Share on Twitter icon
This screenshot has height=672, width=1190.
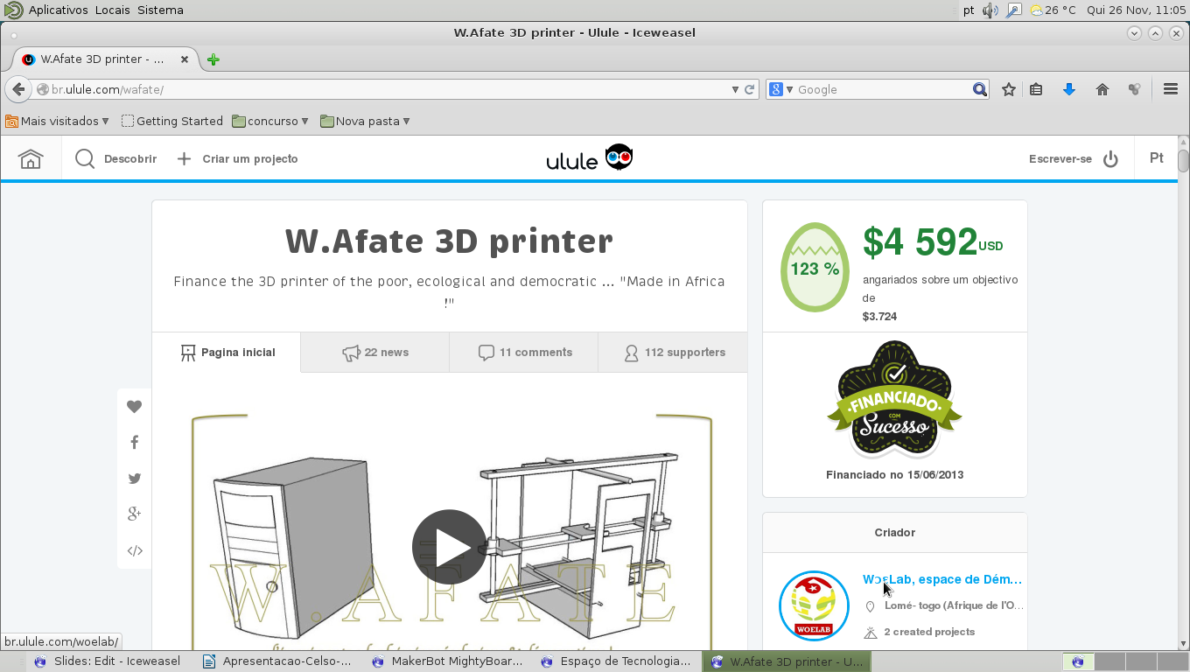pyautogui.click(x=134, y=479)
